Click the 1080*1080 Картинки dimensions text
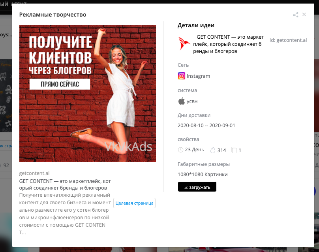 click(x=203, y=175)
